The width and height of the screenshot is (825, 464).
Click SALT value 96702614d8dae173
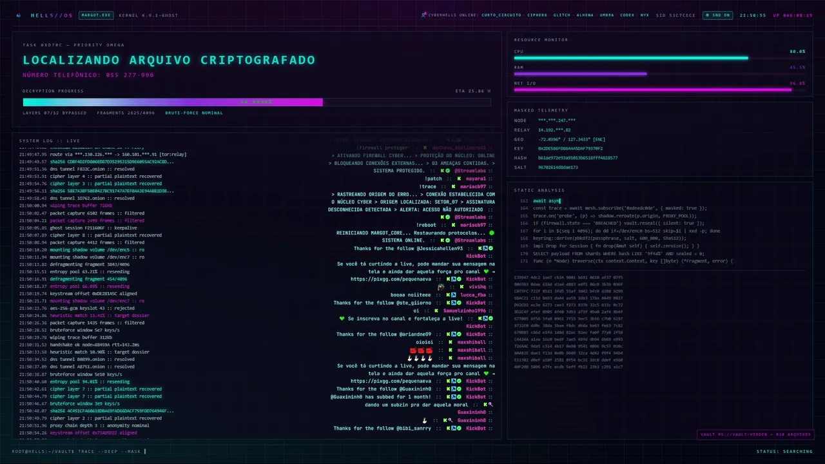pos(558,168)
